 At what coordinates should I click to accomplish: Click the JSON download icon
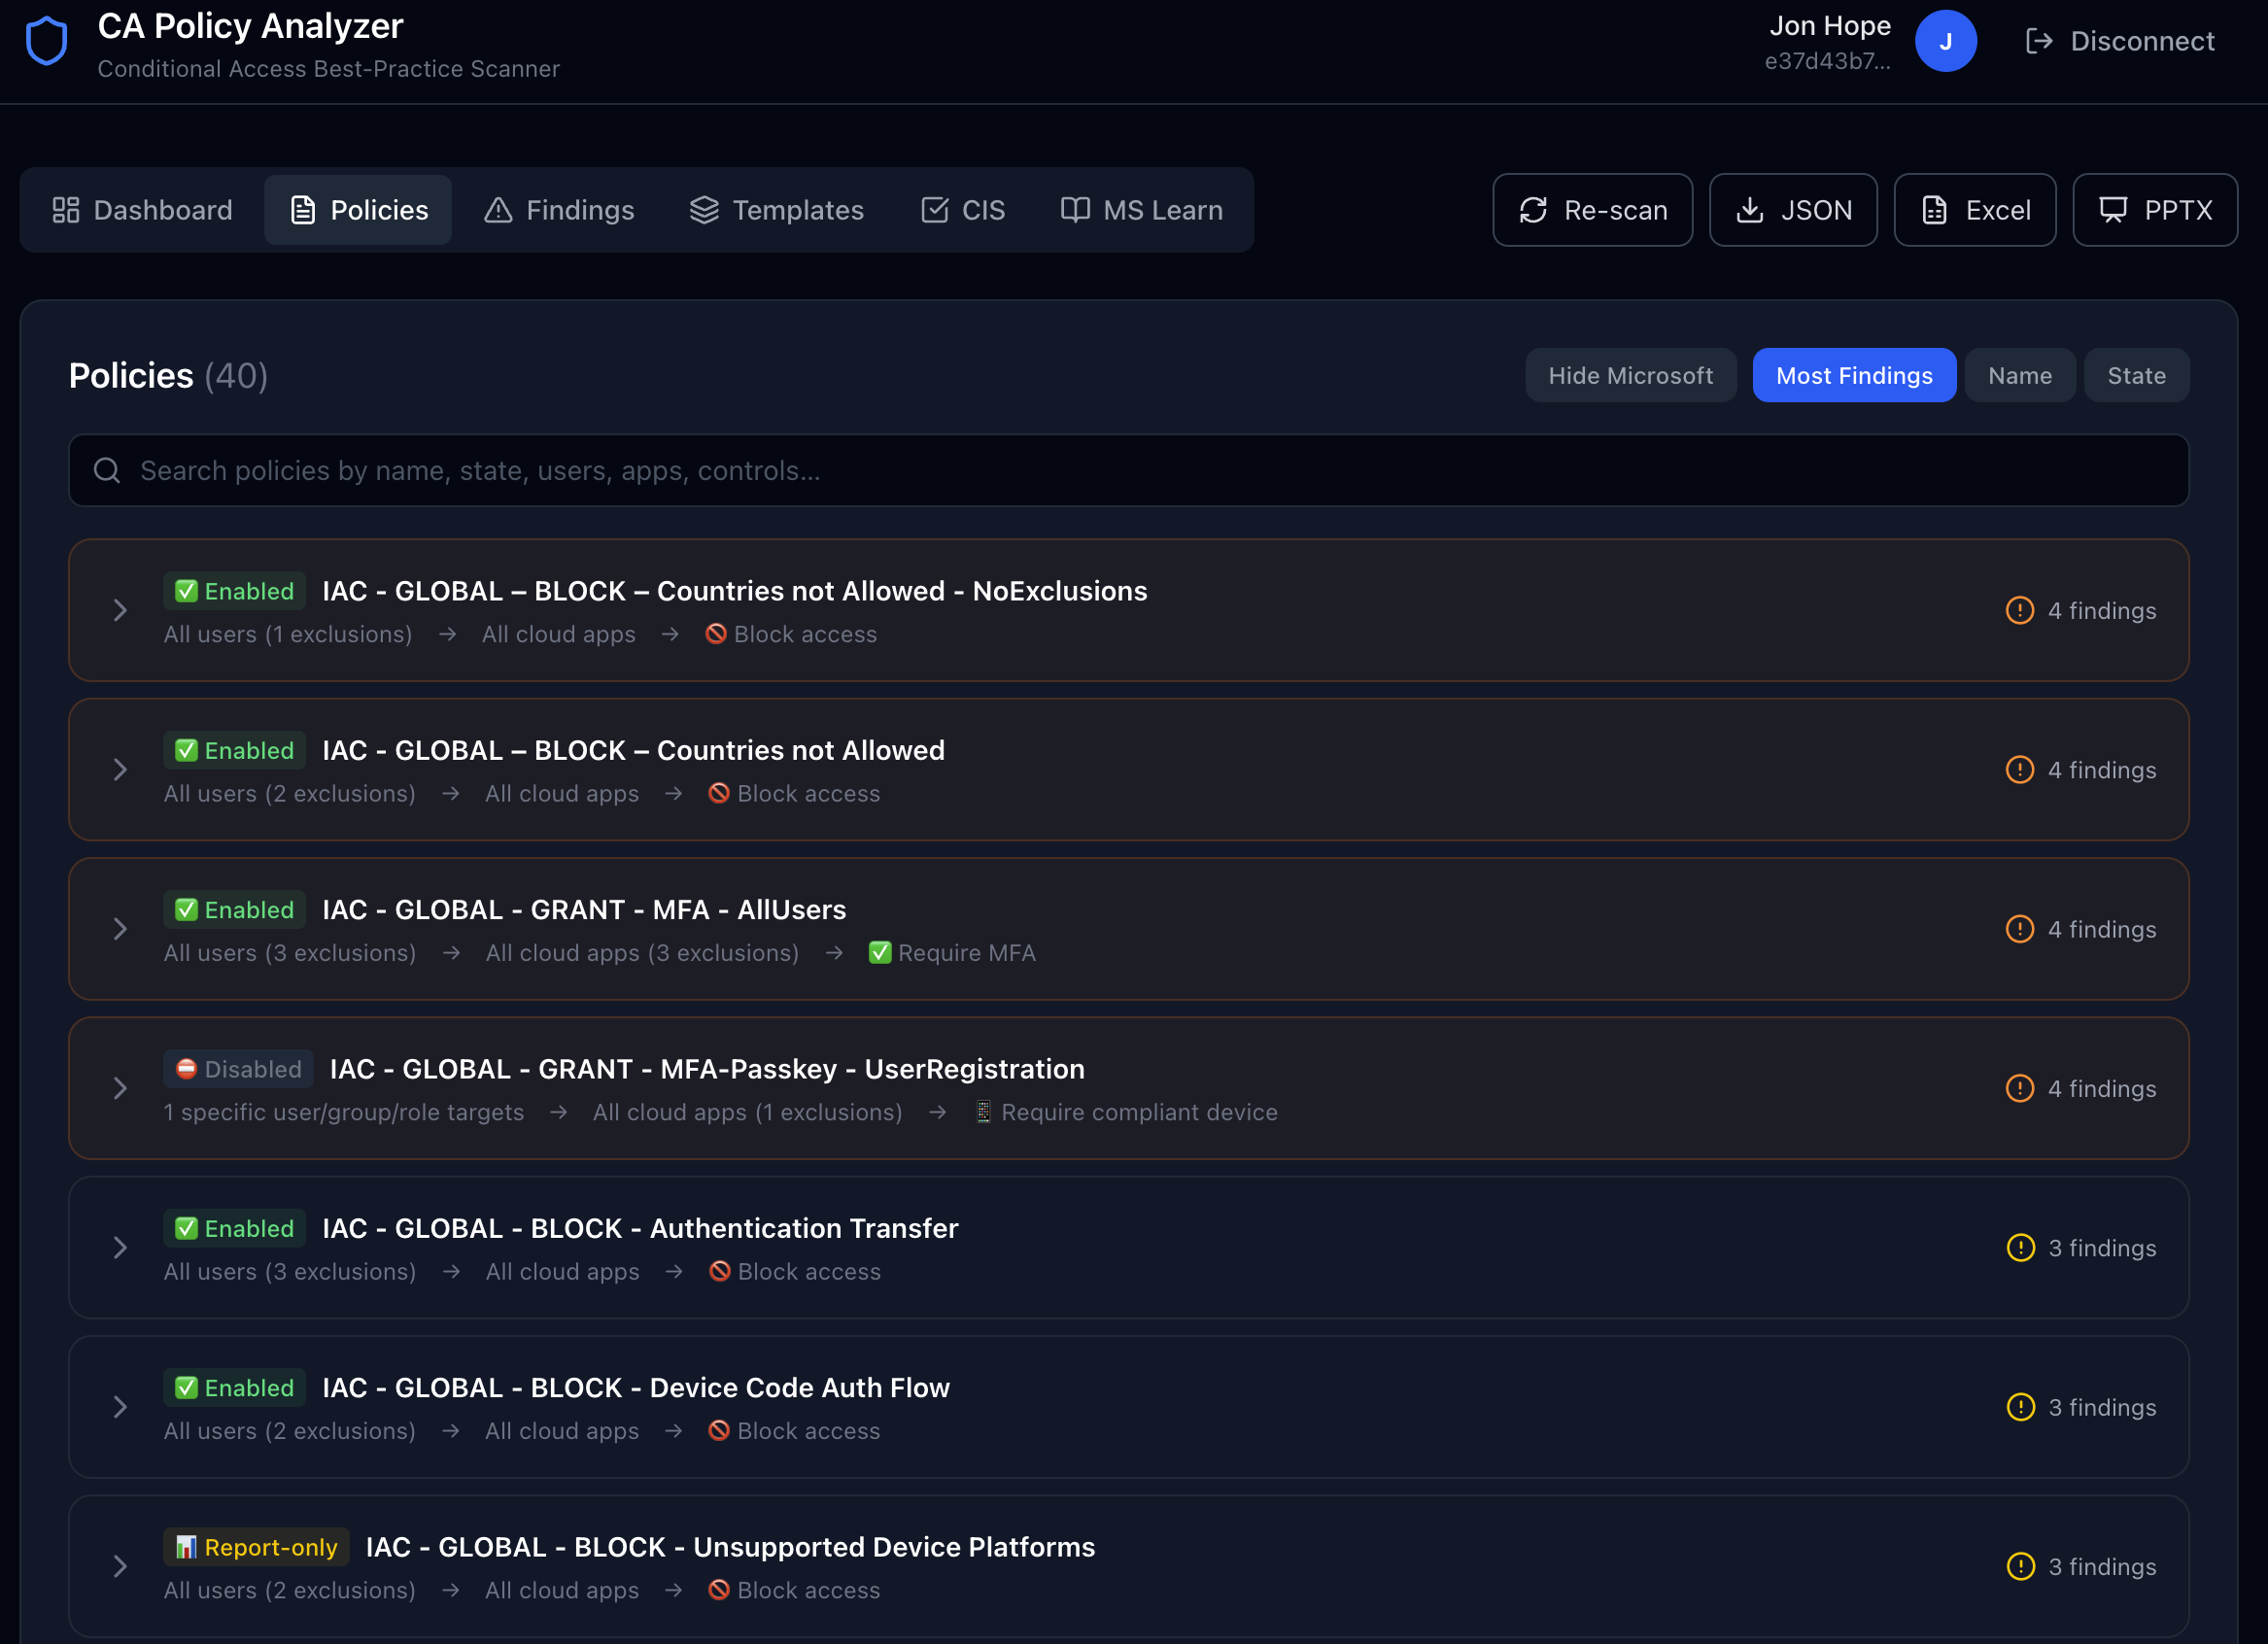click(1750, 210)
